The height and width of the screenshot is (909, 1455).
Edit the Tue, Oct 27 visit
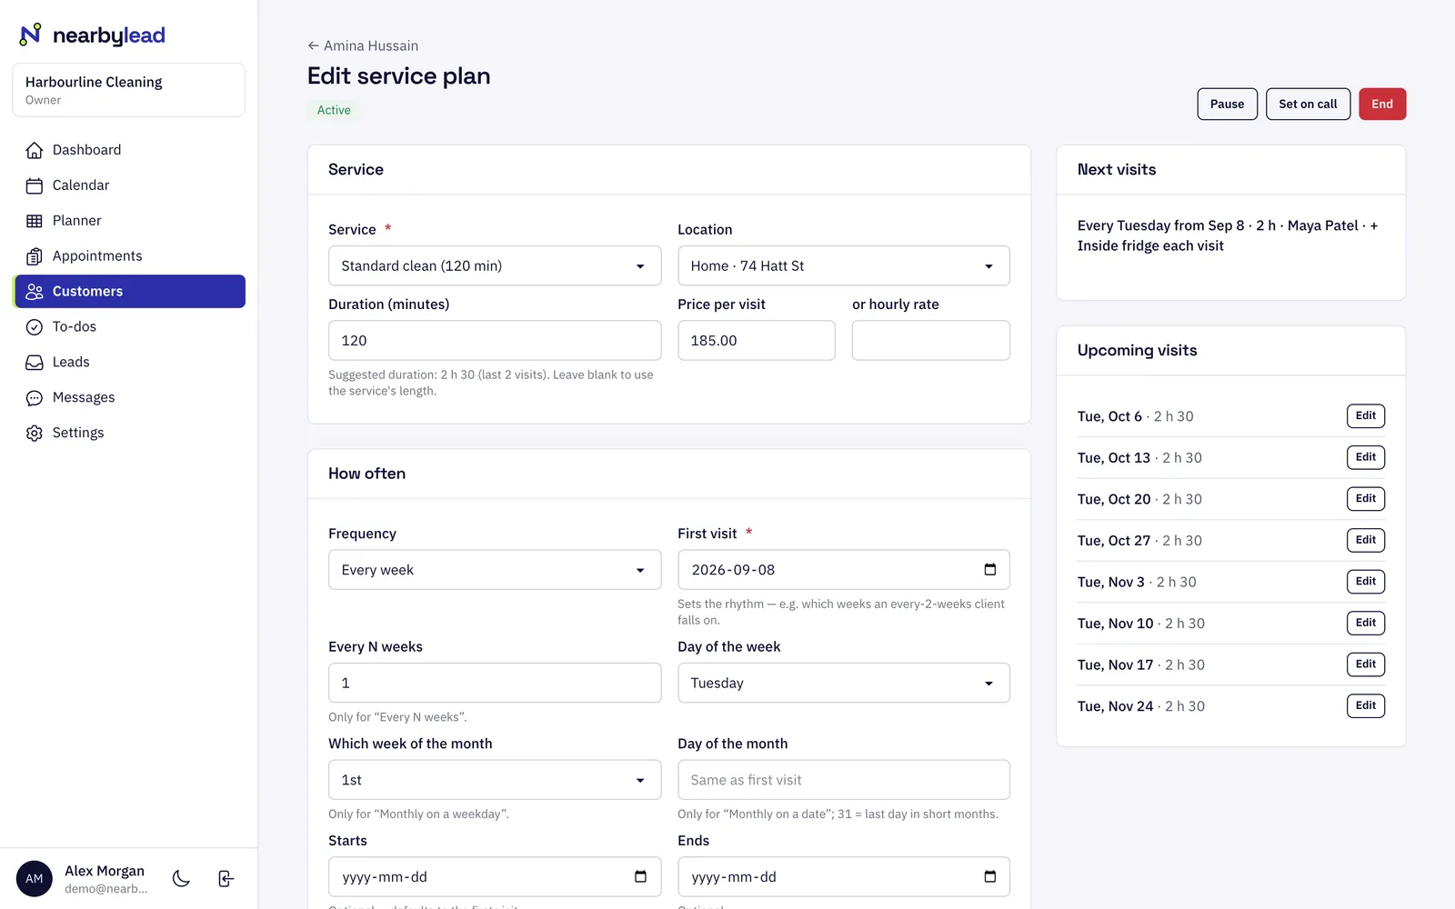coord(1366,540)
